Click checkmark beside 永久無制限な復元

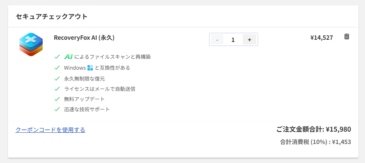[x=57, y=78]
